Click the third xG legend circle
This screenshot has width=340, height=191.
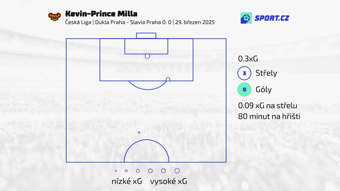(138, 171)
